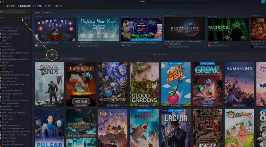
Task: Click the plus icon beside Add Shelf
Action: (x=154, y=55)
